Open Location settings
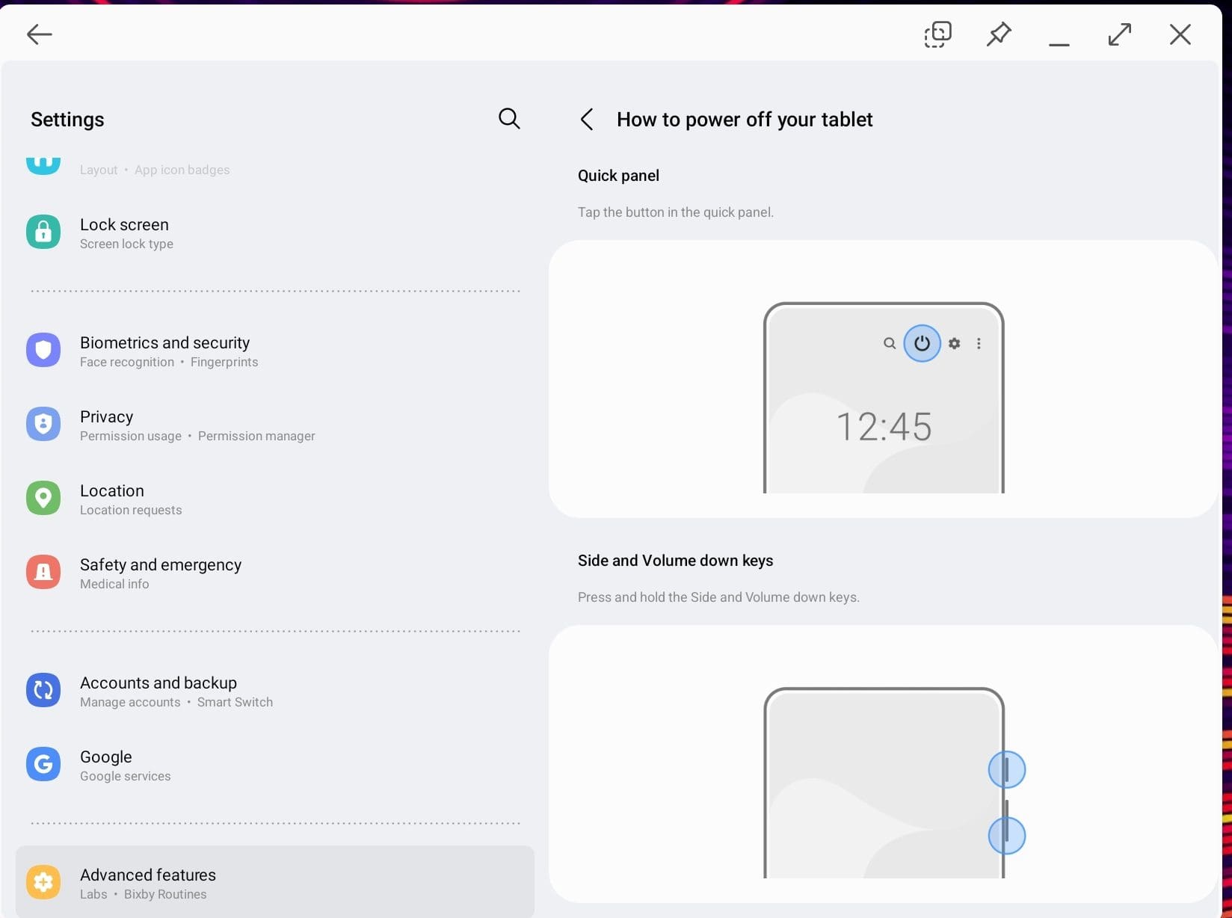This screenshot has height=918, width=1232. 275,499
